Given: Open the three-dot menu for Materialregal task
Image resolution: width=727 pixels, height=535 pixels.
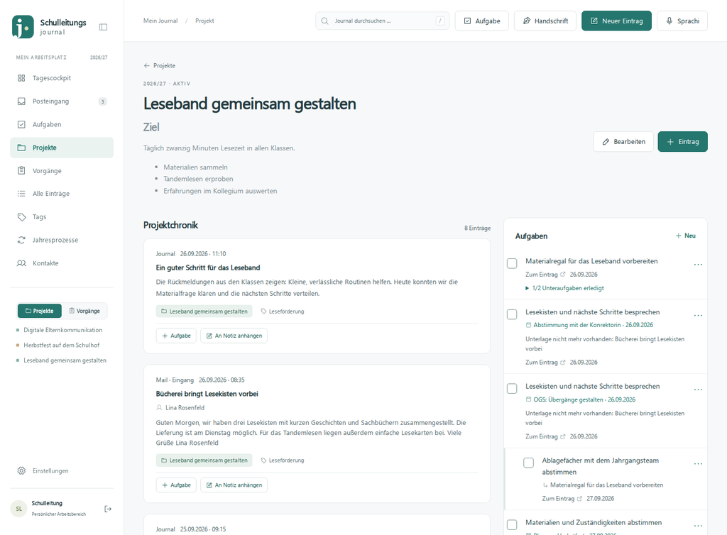Looking at the screenshot, I should (x=698, y=265).
